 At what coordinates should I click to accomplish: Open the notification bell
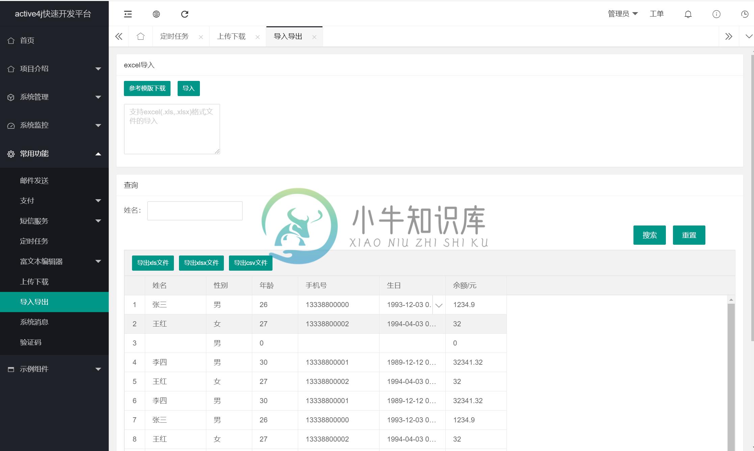(x=688, y=14)
